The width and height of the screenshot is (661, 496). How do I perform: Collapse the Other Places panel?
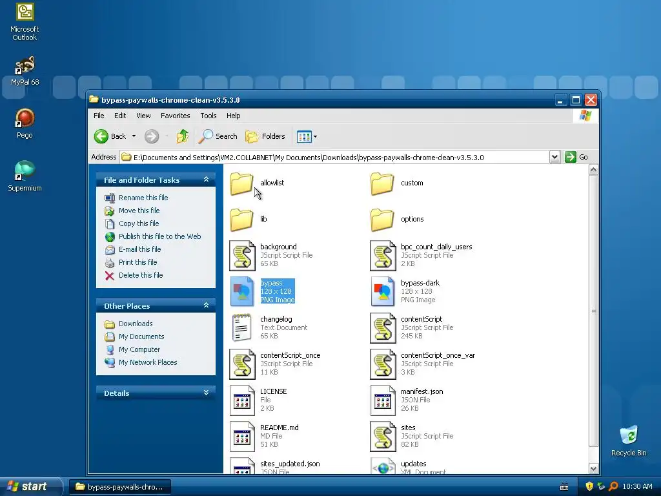coord(206,305)
